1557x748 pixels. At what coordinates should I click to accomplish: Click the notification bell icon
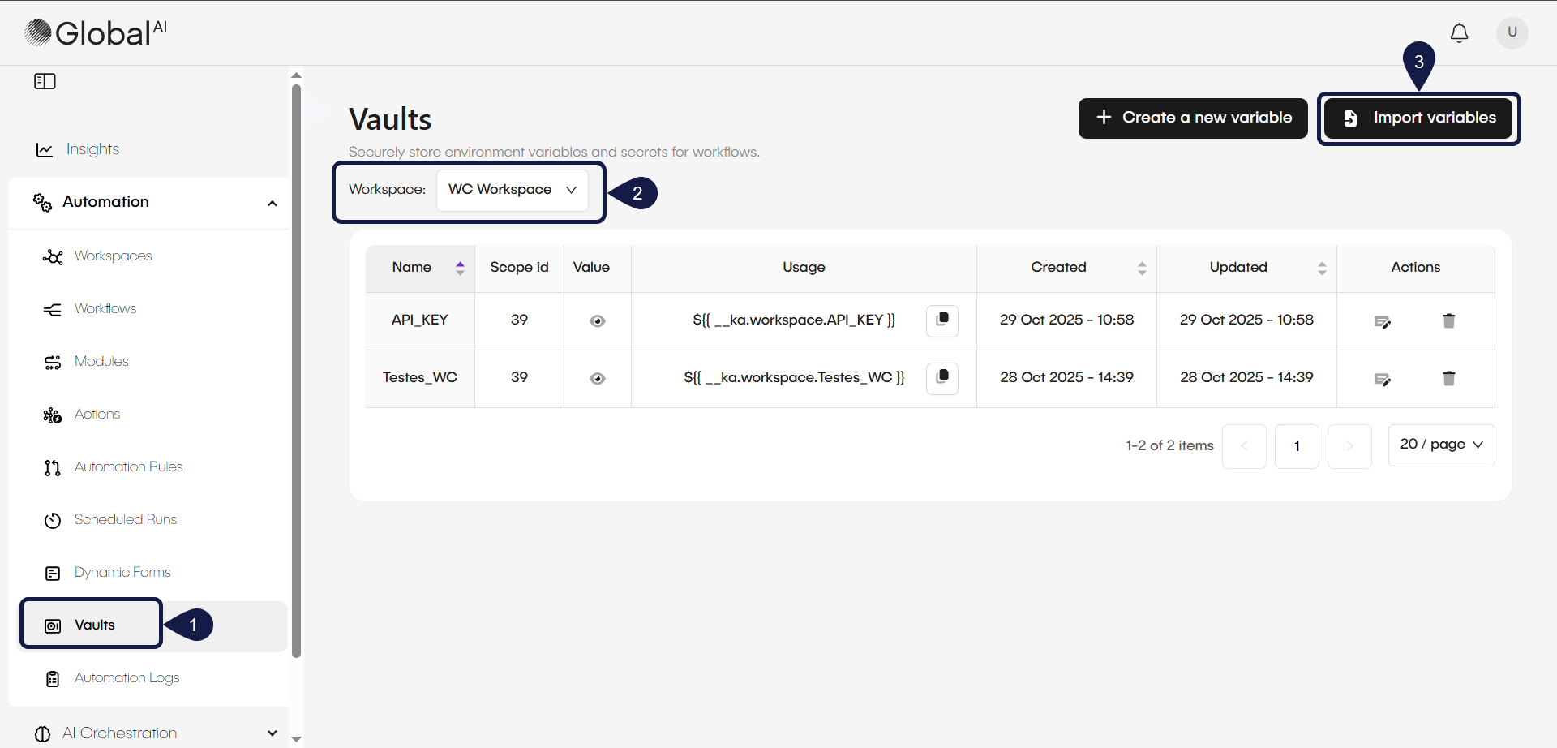(x=1459, y=32)
